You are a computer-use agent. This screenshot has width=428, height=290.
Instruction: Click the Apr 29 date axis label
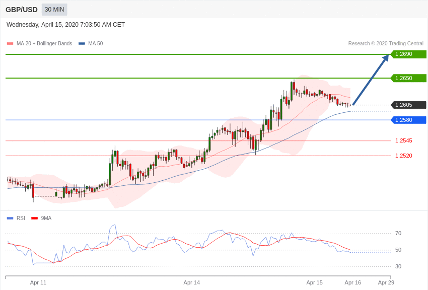click(x=386, y=282)
